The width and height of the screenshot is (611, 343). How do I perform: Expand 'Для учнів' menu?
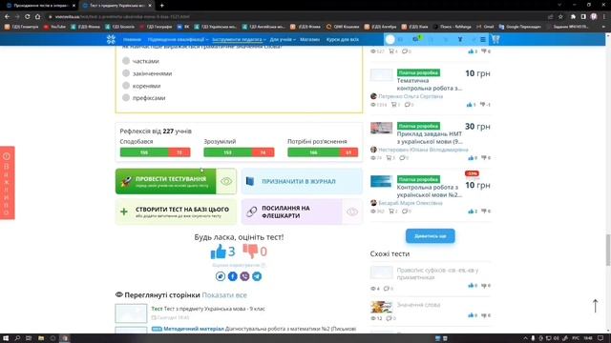(x=283, y=39)
